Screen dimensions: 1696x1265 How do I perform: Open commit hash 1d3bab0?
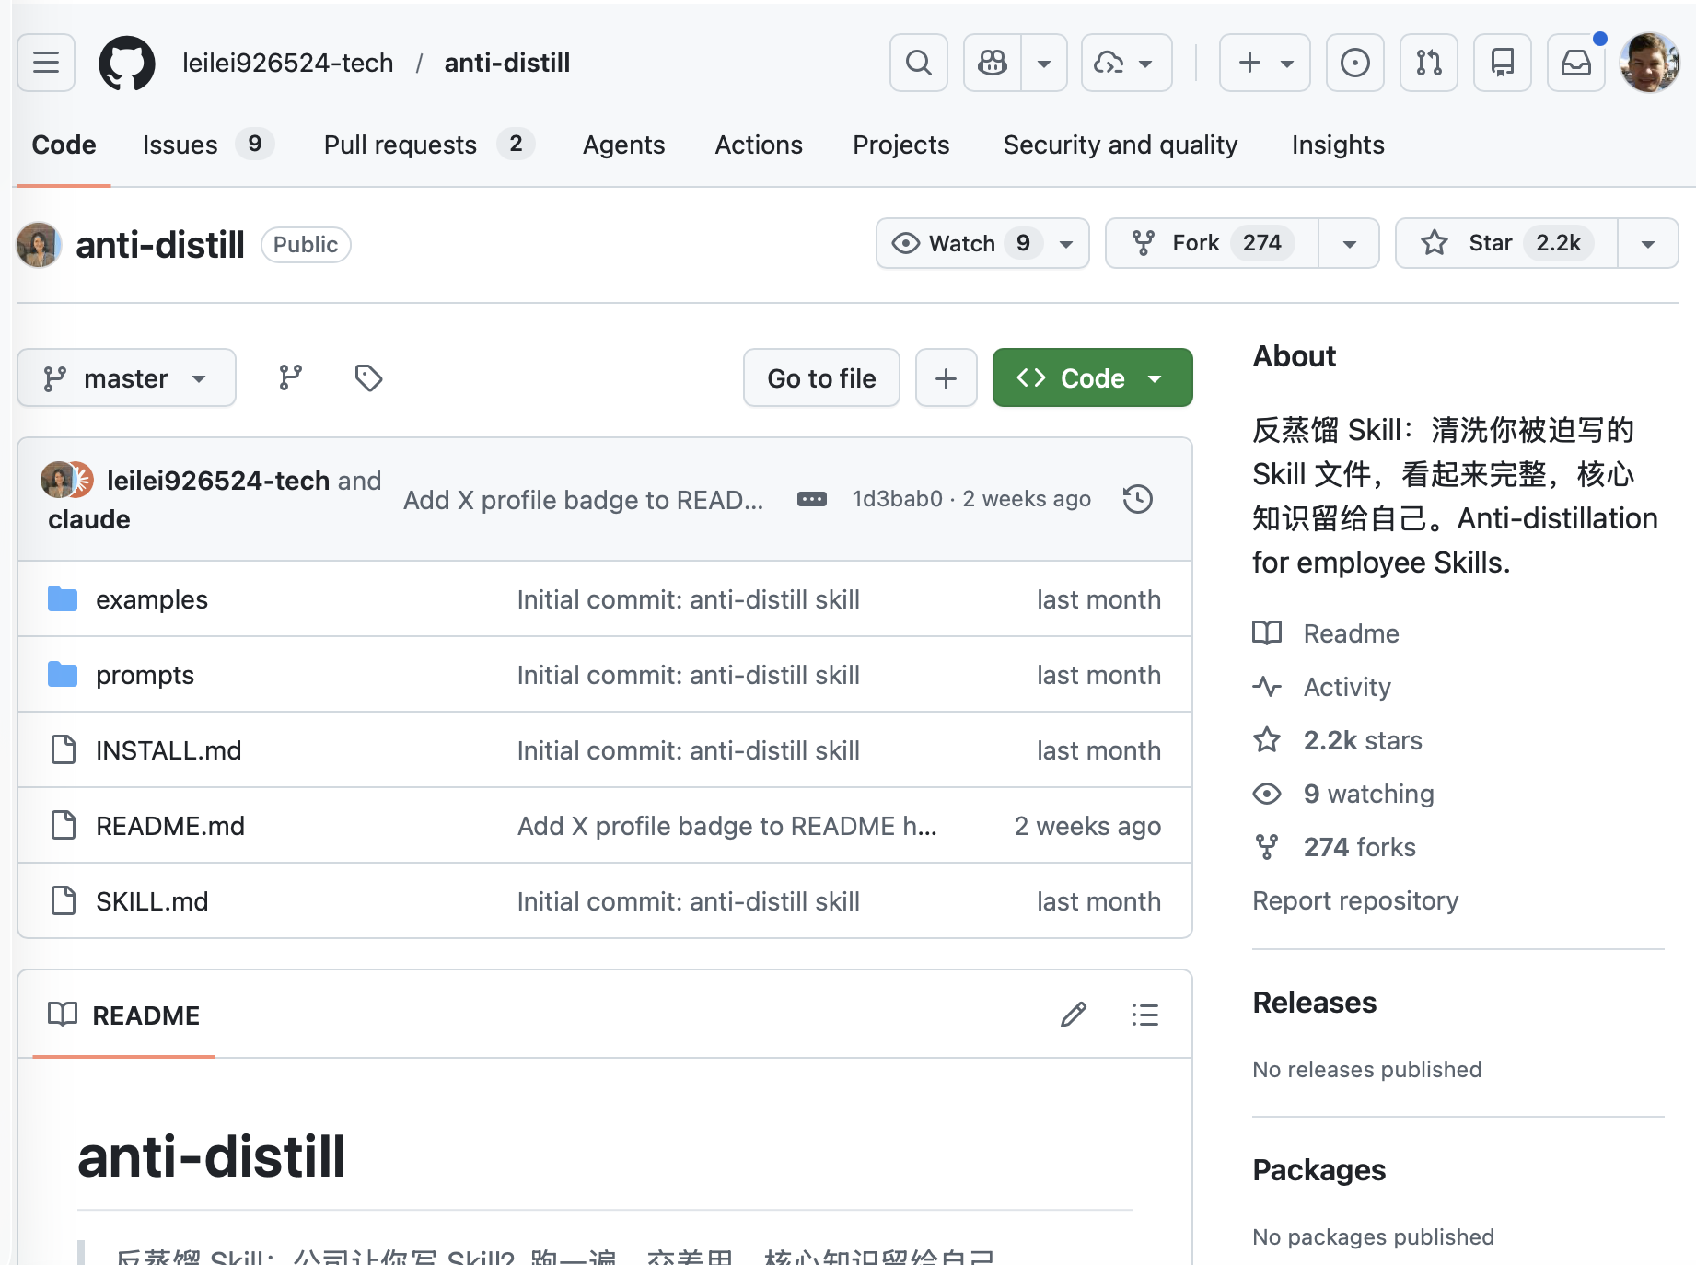click(898, 499)
